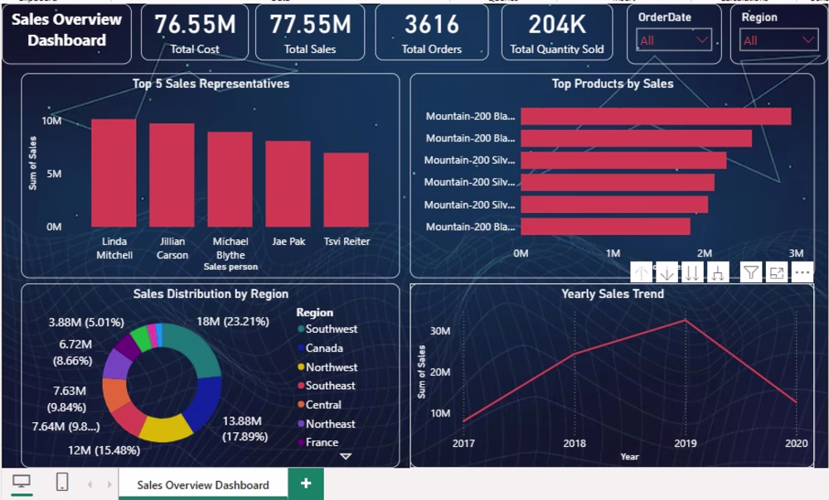Switch to desktop layout view

[22, 482]
